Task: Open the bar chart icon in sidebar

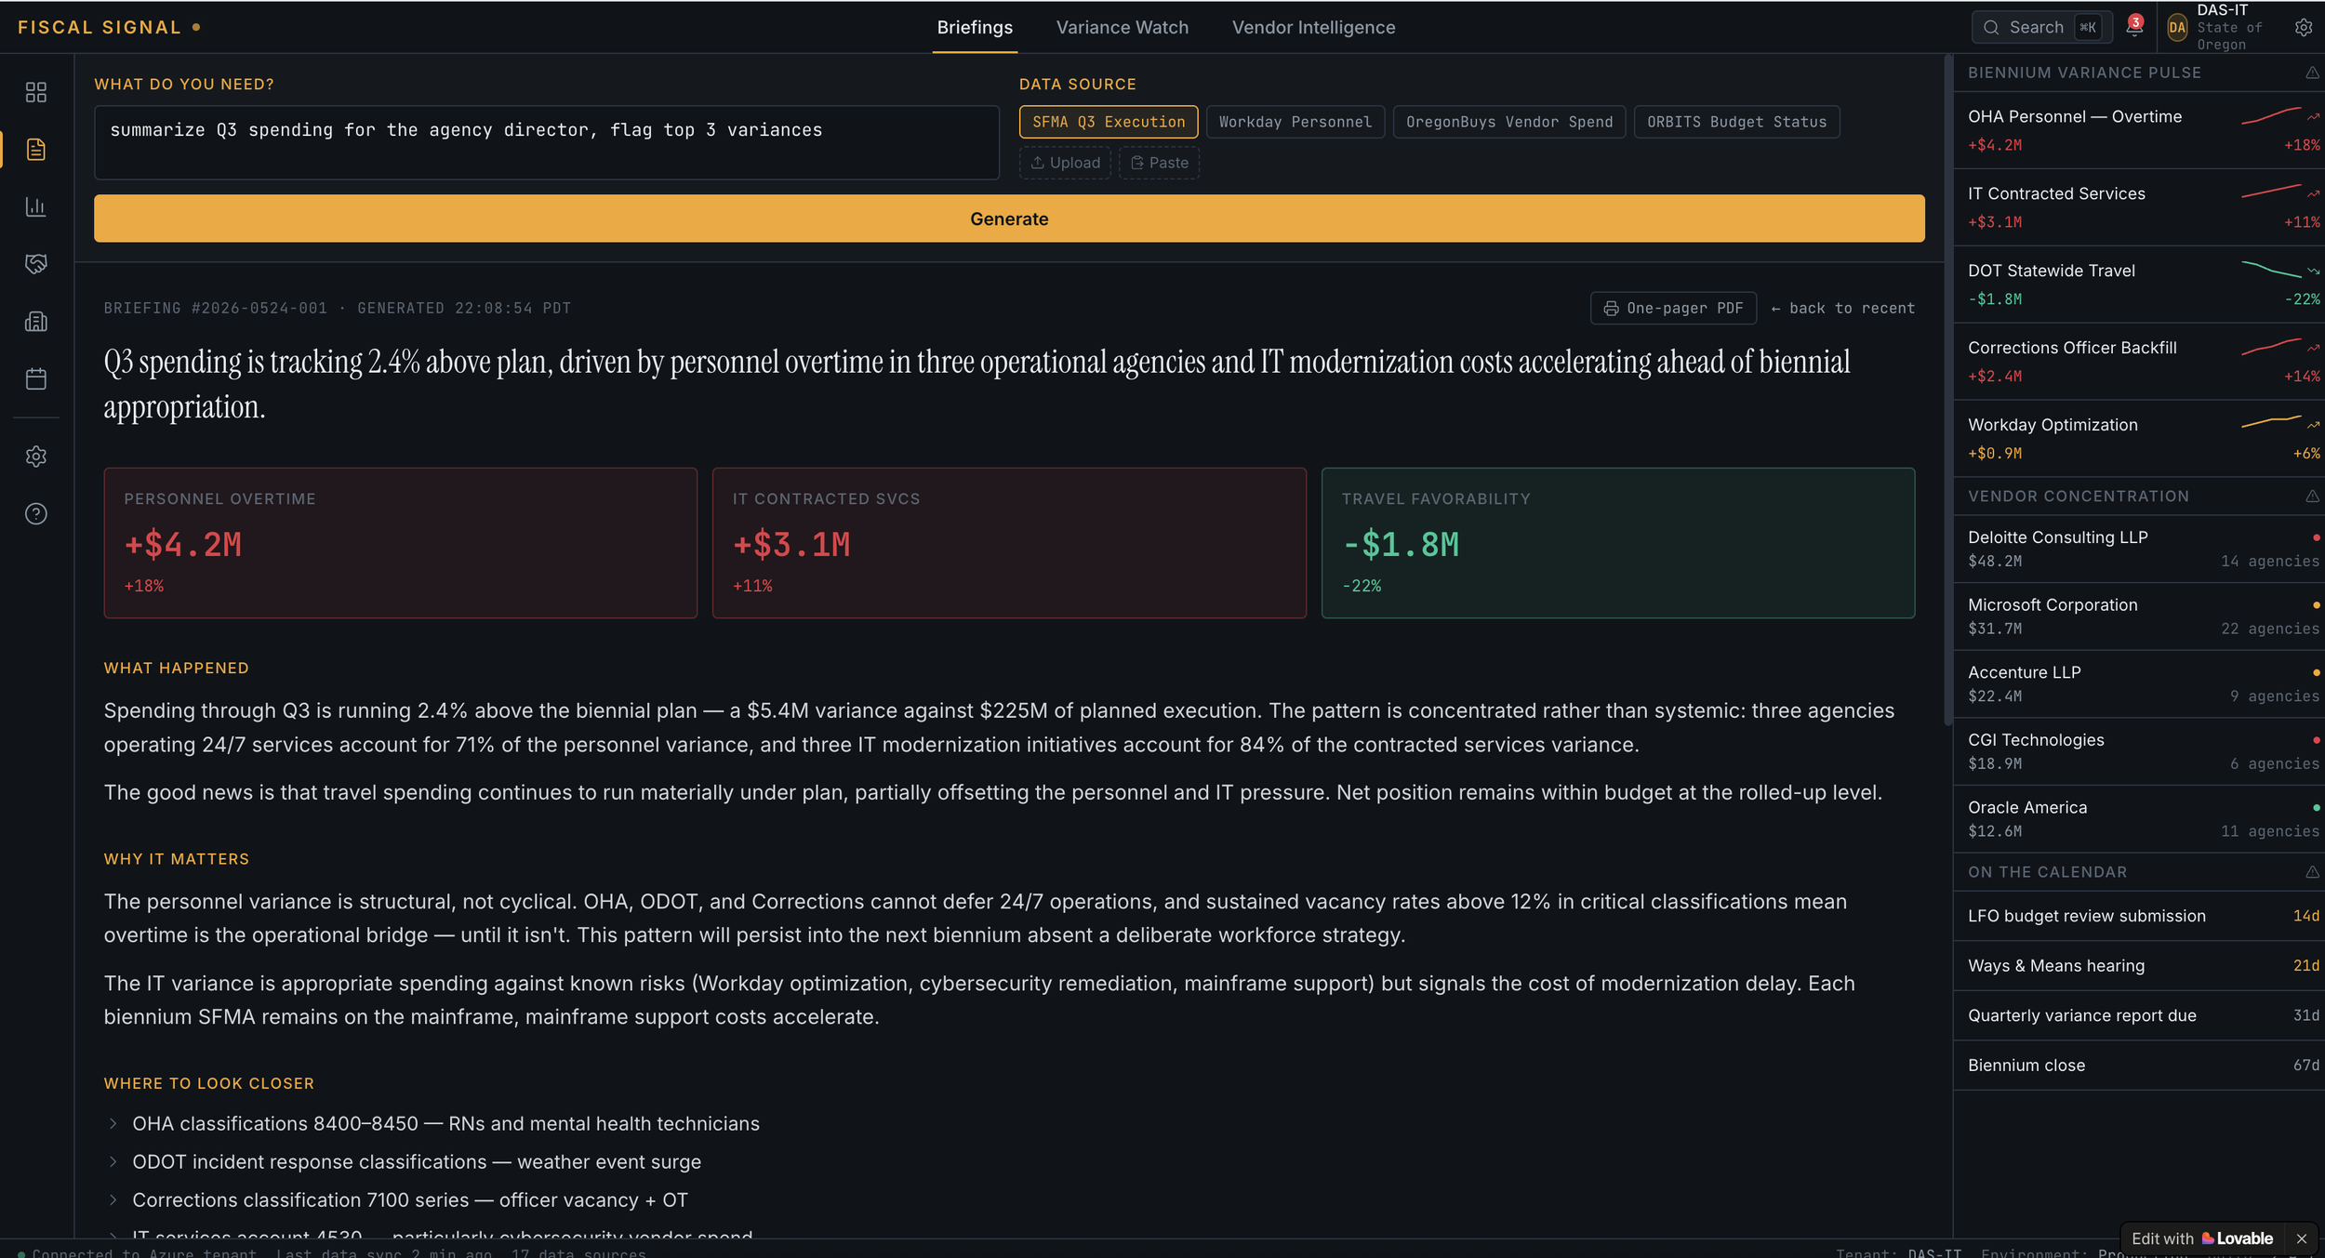Action: pyautogui.click(x=36, y=206)
